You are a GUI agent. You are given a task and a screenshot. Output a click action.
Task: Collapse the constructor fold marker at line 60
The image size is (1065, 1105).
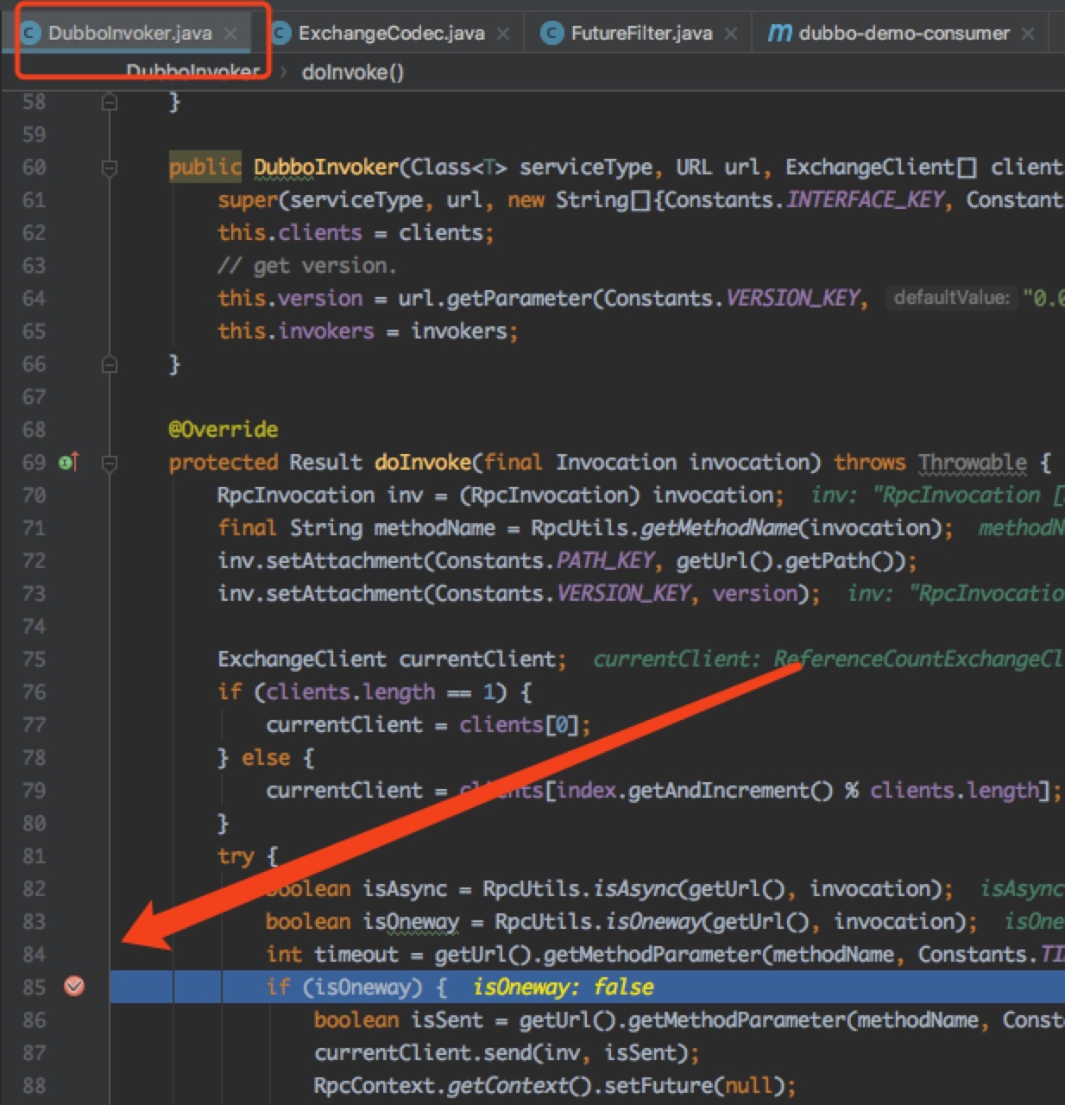click(x=110, y=167)
